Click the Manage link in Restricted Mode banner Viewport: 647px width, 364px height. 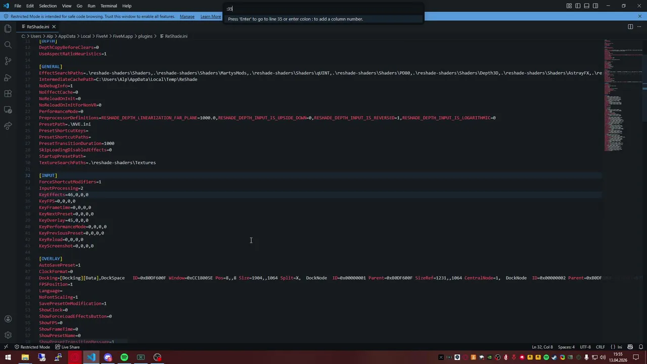click(187, 17)
